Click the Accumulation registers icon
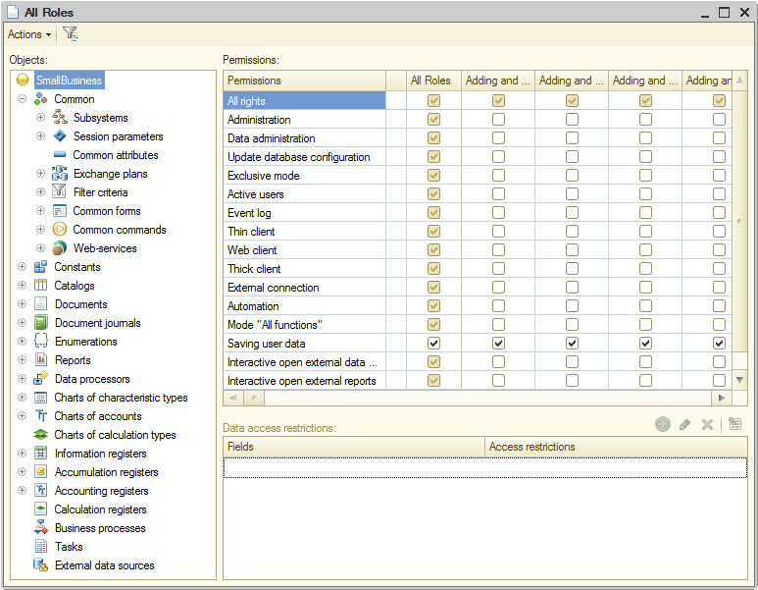This screenshot has height=590, width=758. tap(40, 471)
